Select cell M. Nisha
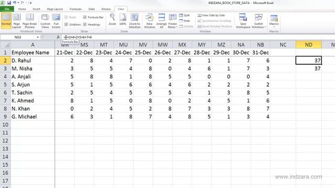335x188 pixels. tap(32, 68)
